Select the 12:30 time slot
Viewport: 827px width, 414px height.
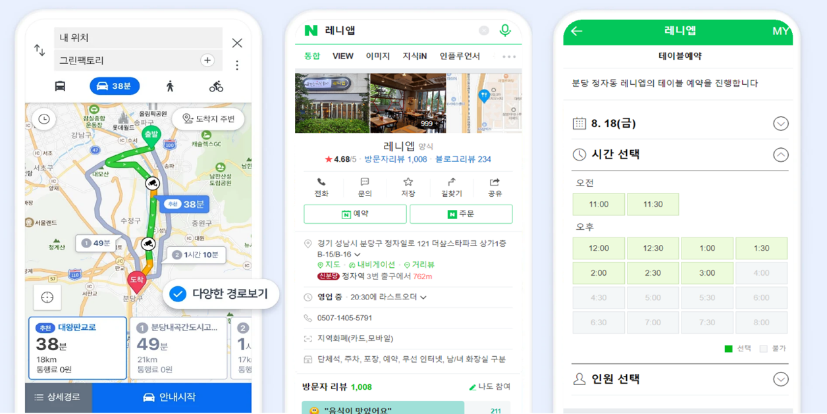click(x=653, y=248)
